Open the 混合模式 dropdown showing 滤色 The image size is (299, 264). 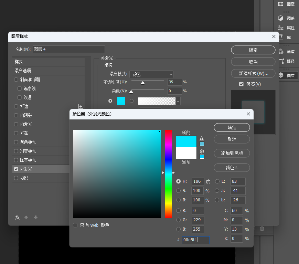[x=151, y=74]
